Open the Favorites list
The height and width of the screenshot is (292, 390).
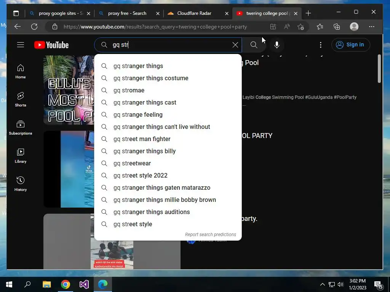(320, 27)
